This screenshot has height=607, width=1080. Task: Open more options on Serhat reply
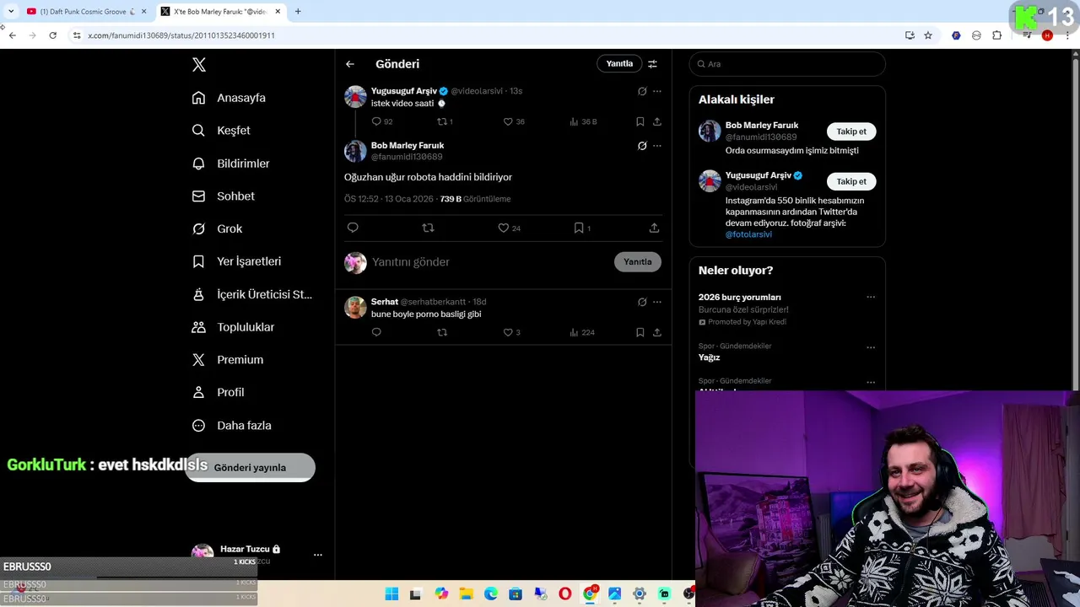pyautogui.click(x=657, y=302)
